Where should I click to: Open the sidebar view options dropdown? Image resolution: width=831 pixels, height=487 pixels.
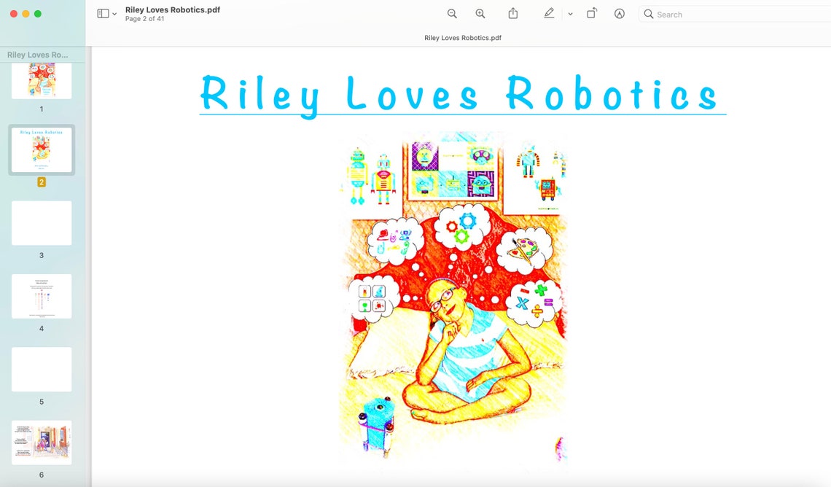pyautogui.click(x=114, y=14)
